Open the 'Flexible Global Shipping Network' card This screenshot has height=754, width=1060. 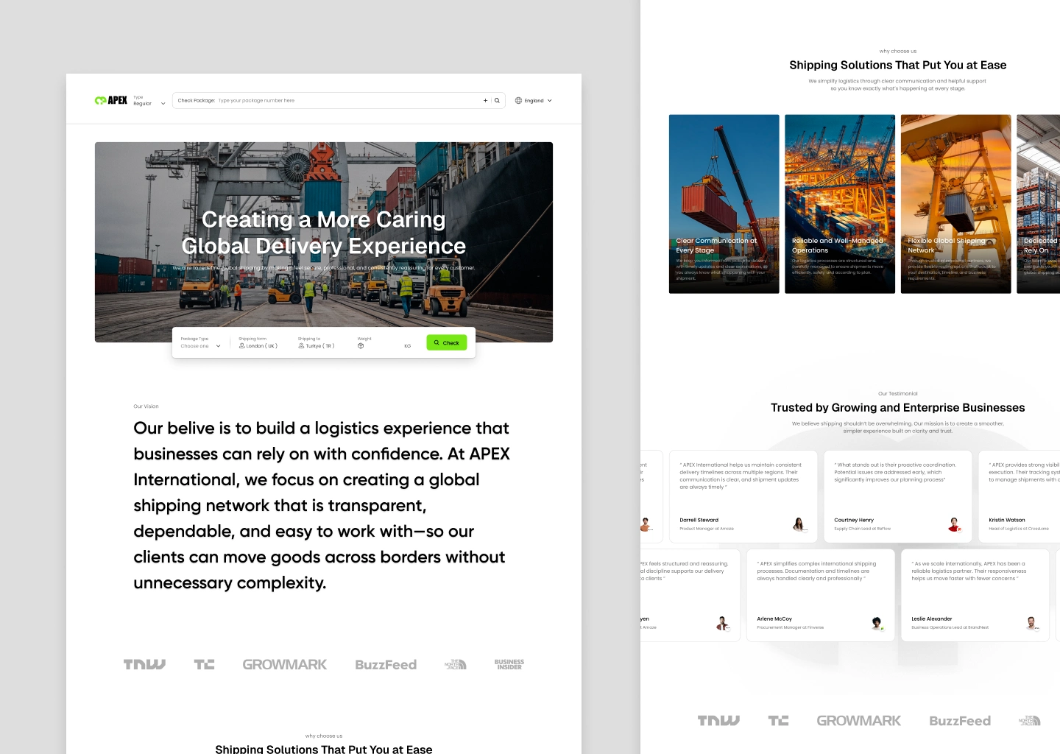[956, 204]
